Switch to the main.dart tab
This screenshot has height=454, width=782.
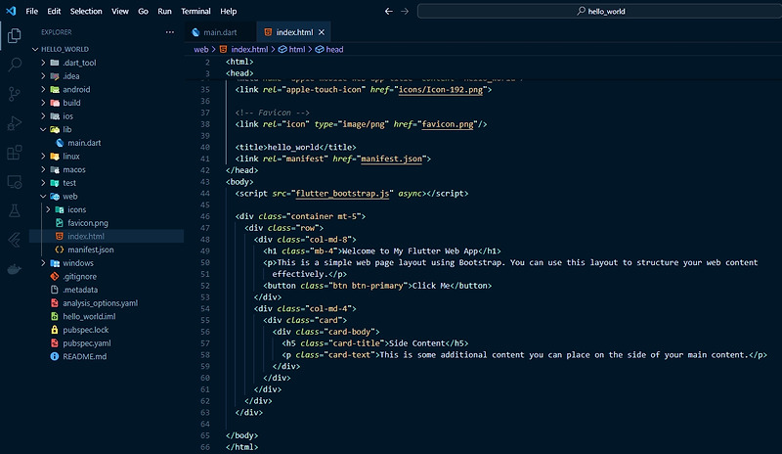click(x=221, y=32)
